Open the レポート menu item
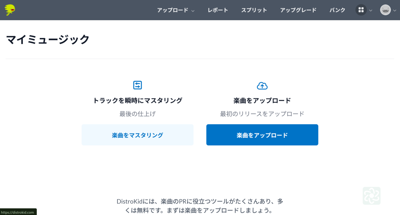The image size is (400, 215). [x=218, y=10]
